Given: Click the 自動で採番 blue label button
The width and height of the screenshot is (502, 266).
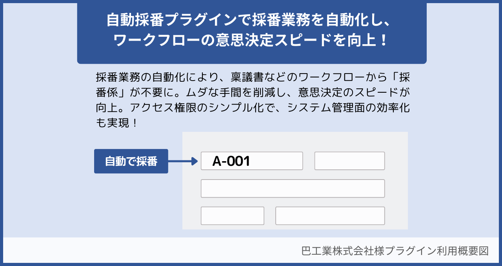Looking at the screenshot, I should tap(131, 161).
